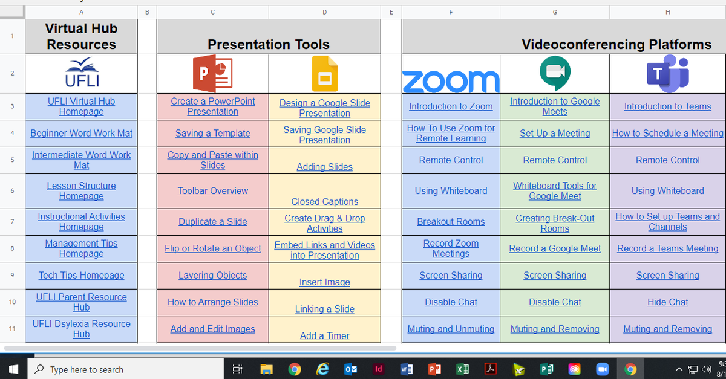Open the Design a Google Slide Presentation link
The height and width of the screenshot is (379, 726).
[x=324, y=108]
